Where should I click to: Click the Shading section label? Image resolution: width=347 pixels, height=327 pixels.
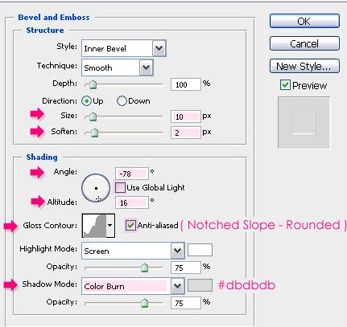(42, 157)
